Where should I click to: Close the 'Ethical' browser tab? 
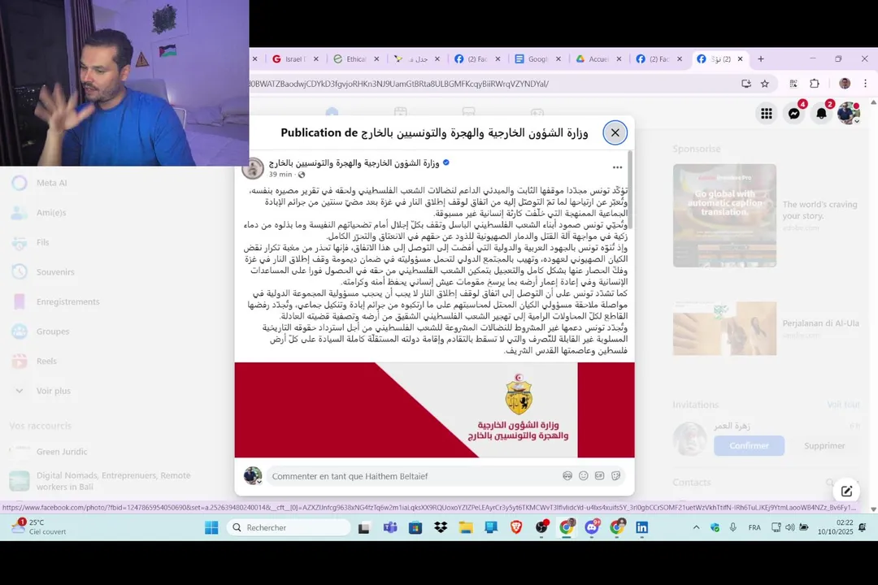[377, 58]
